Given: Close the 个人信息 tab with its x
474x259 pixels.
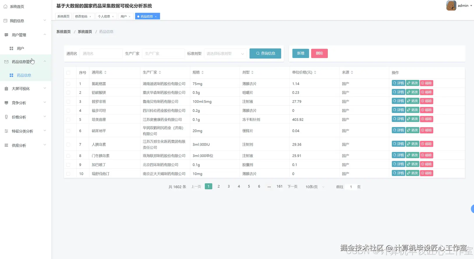Looking at the screenshot, I should click(x=113, y=17).
